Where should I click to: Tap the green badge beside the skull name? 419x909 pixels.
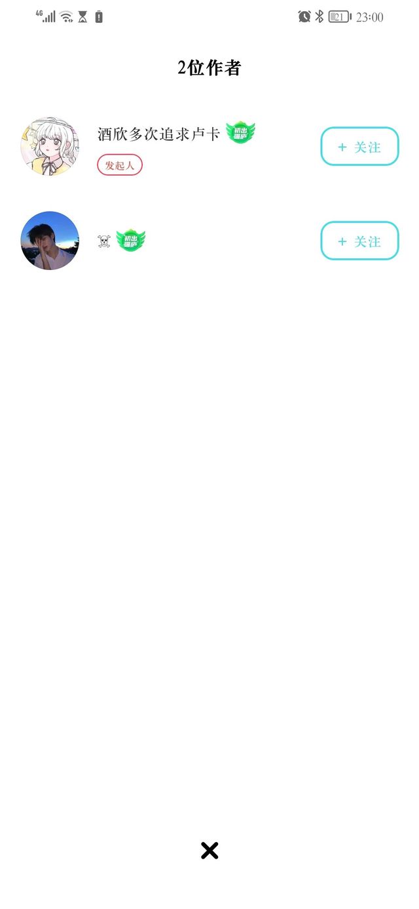coord(131,241)
